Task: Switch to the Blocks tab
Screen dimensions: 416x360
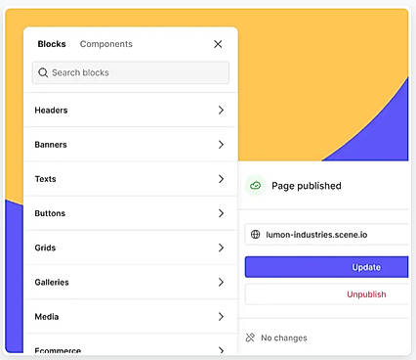Action: pos(52,44)
